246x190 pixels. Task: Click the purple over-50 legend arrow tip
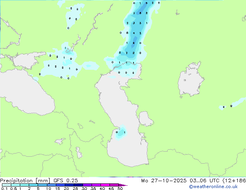123,185
